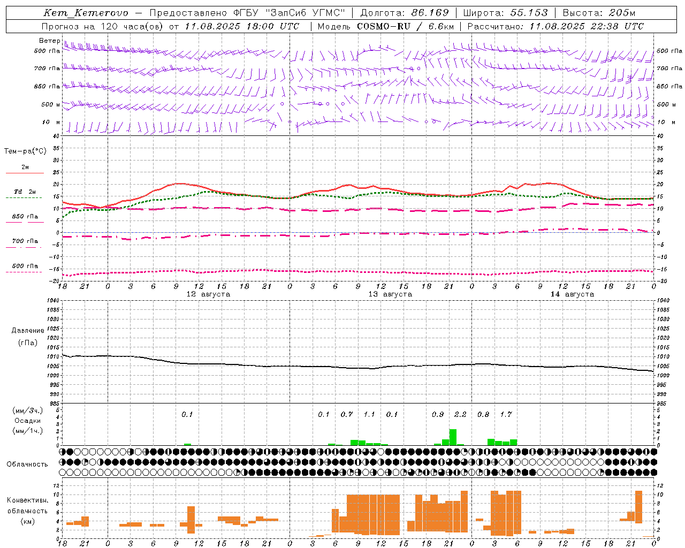
Task: Click the '12 августа' date label
Action: coord(208,294)
